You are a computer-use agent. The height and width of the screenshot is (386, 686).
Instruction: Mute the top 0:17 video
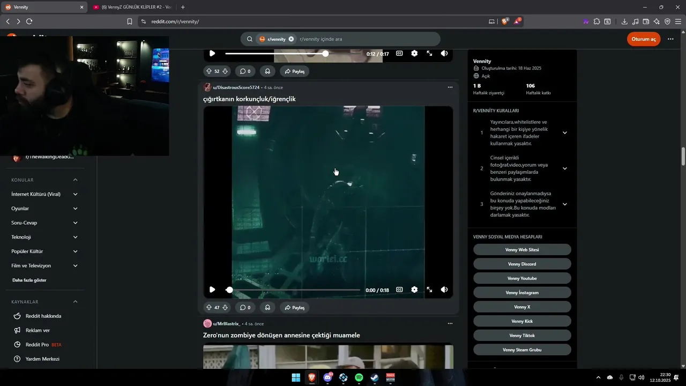(444, 54)
